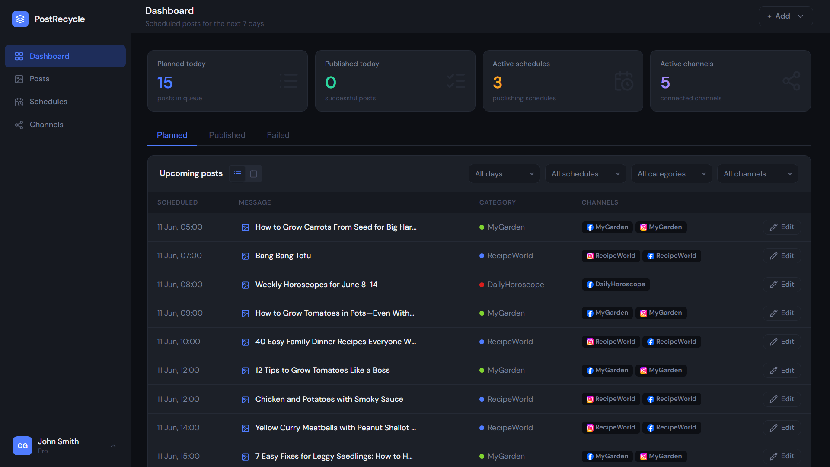Open the All categories filter dropdown
The image size is (830, 467).
coord(671,173)
